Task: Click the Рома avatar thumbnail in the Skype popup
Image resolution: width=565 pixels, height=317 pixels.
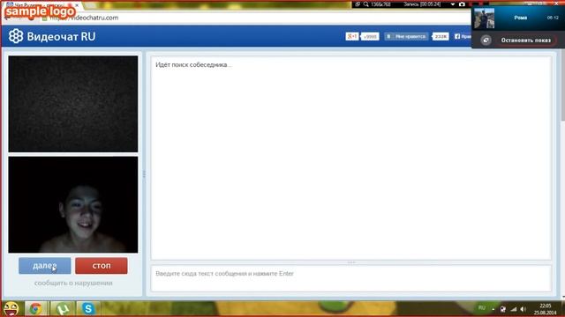Action: pyautogui.click(x=484, y=18)
